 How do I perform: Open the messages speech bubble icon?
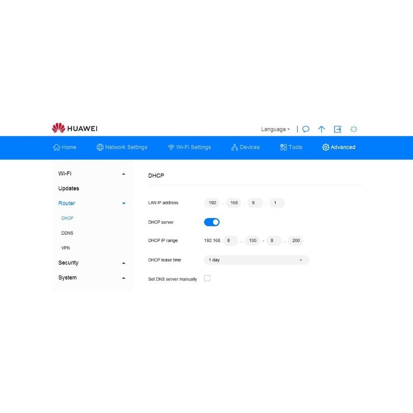(306, 129)
